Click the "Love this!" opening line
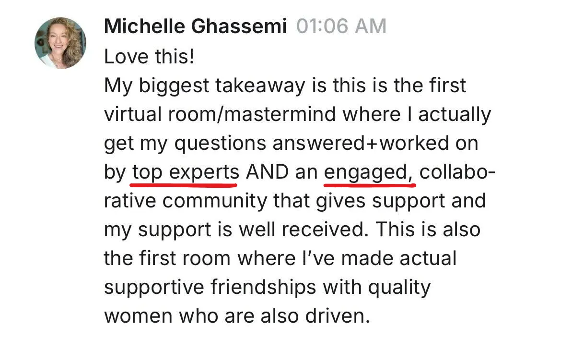This screenshot has width=561, height=351. coord(149,57)
